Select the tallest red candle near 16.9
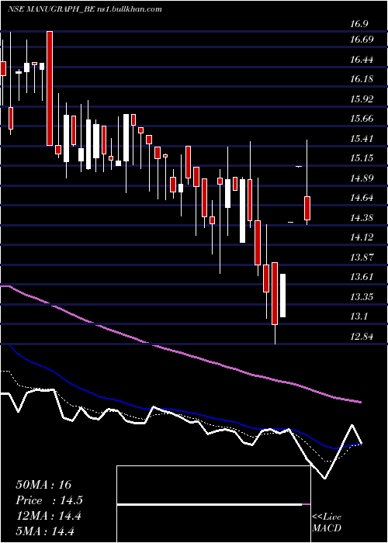 (50, 88)
